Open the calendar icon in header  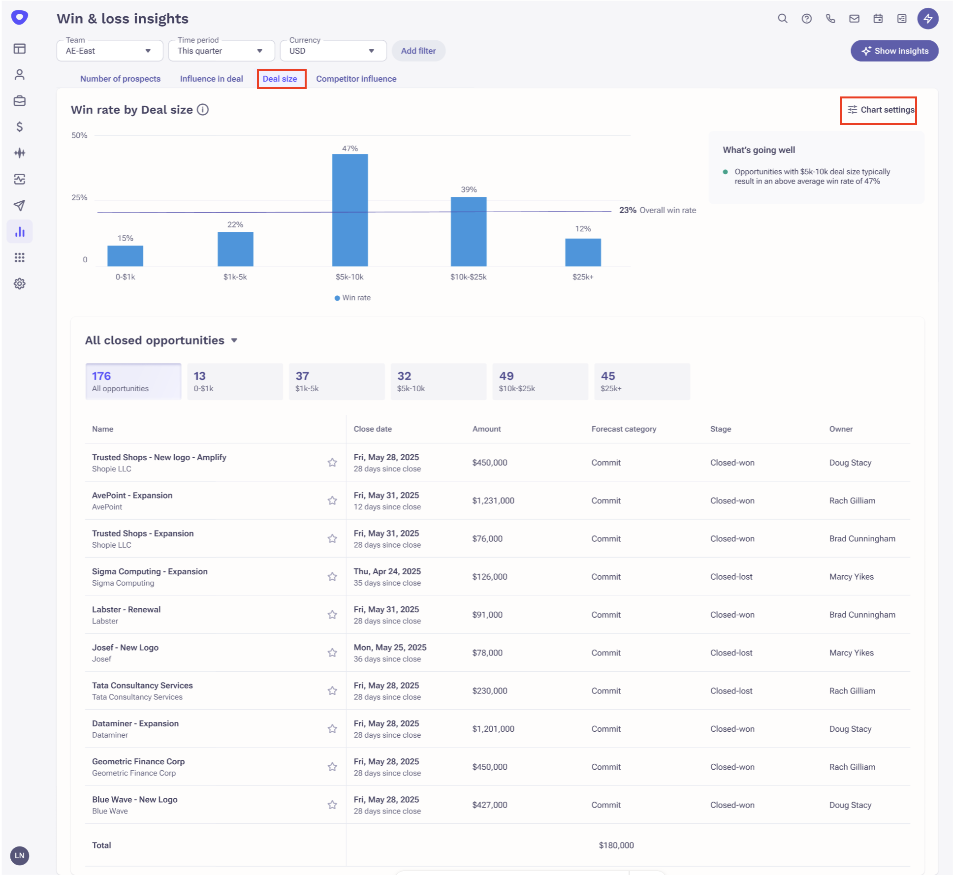(x=878, y=19)
